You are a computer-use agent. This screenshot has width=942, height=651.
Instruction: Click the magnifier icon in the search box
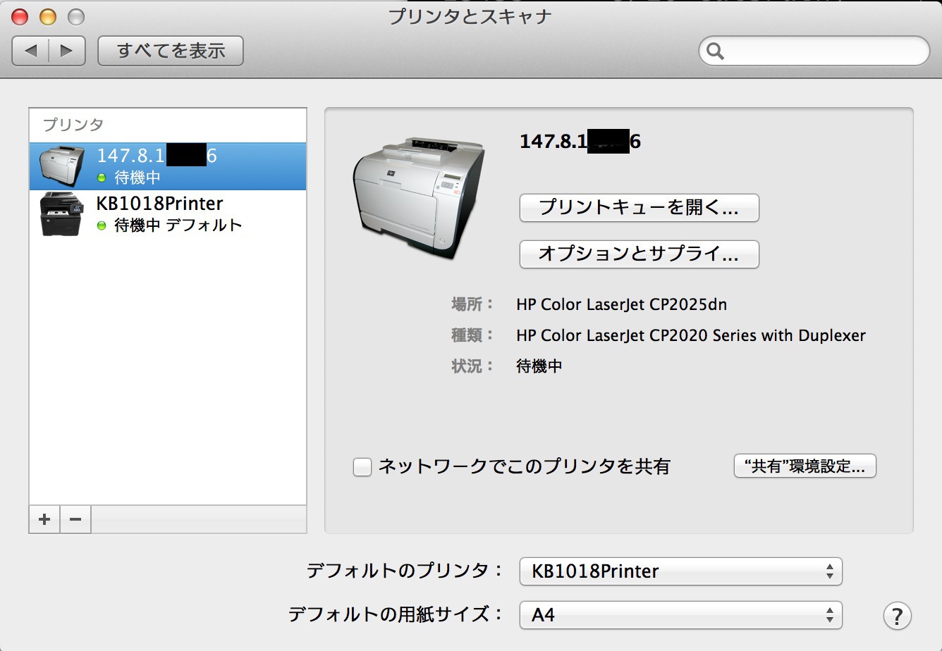pos(715,51)
